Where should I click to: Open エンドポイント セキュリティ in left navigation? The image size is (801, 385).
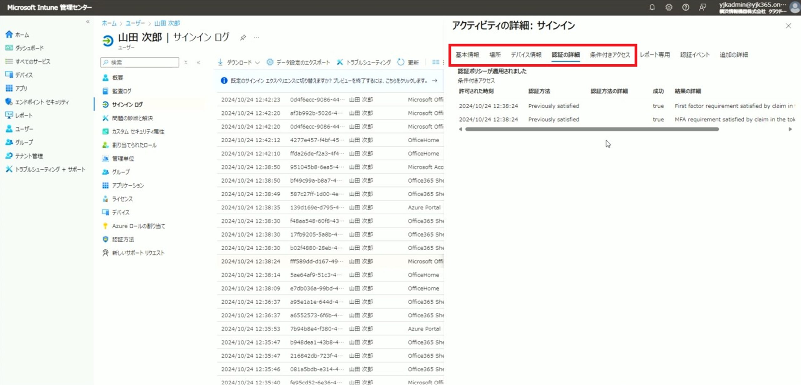[x=37, y=102]
